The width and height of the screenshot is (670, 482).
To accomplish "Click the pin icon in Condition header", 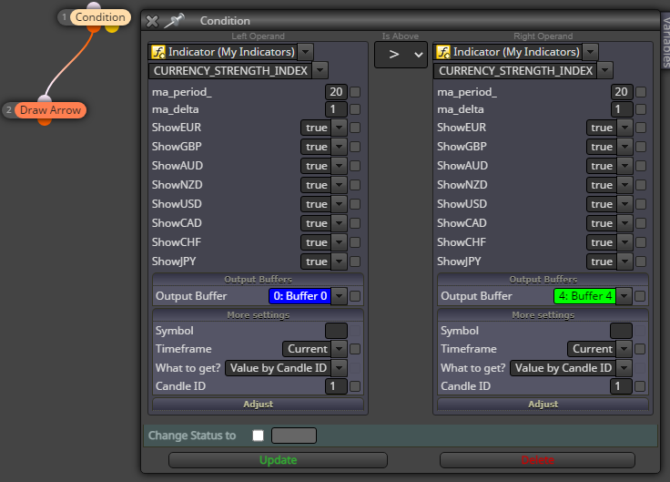I will (175, 21).
